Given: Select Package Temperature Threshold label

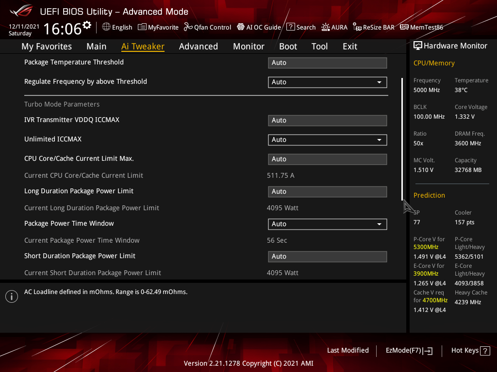Looking at the screenshot, I should 74,62.
